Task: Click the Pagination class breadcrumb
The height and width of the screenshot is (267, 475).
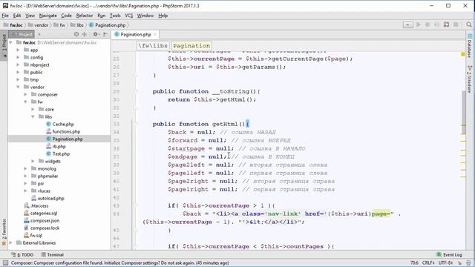Action: pos(191,46)
